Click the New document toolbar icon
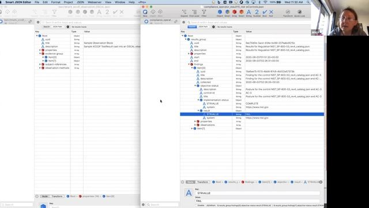 coord(145,13)
